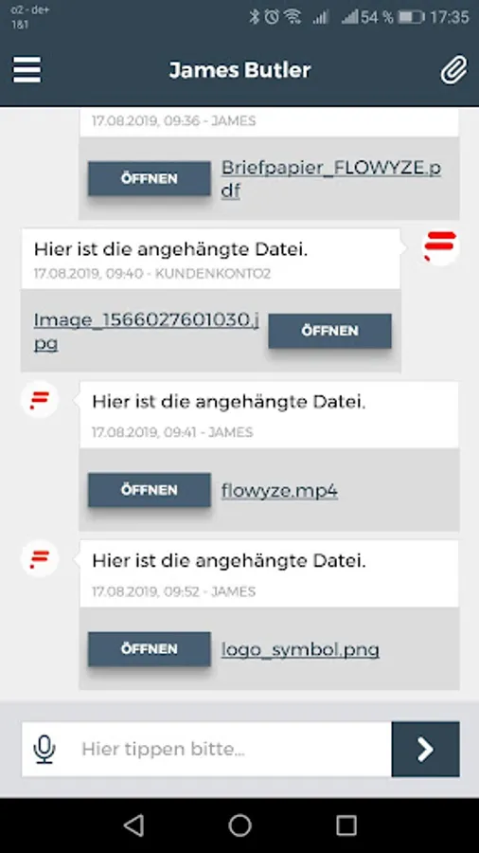Open the flowyze.mp4 file link
This screenshot has height=853, width=479.
[279, 491]
